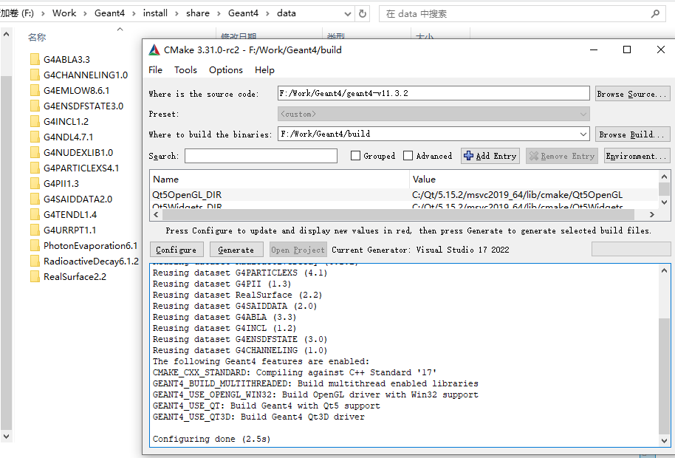
Task: Click the plus icon on Add Entry
Action: point(470,155)
